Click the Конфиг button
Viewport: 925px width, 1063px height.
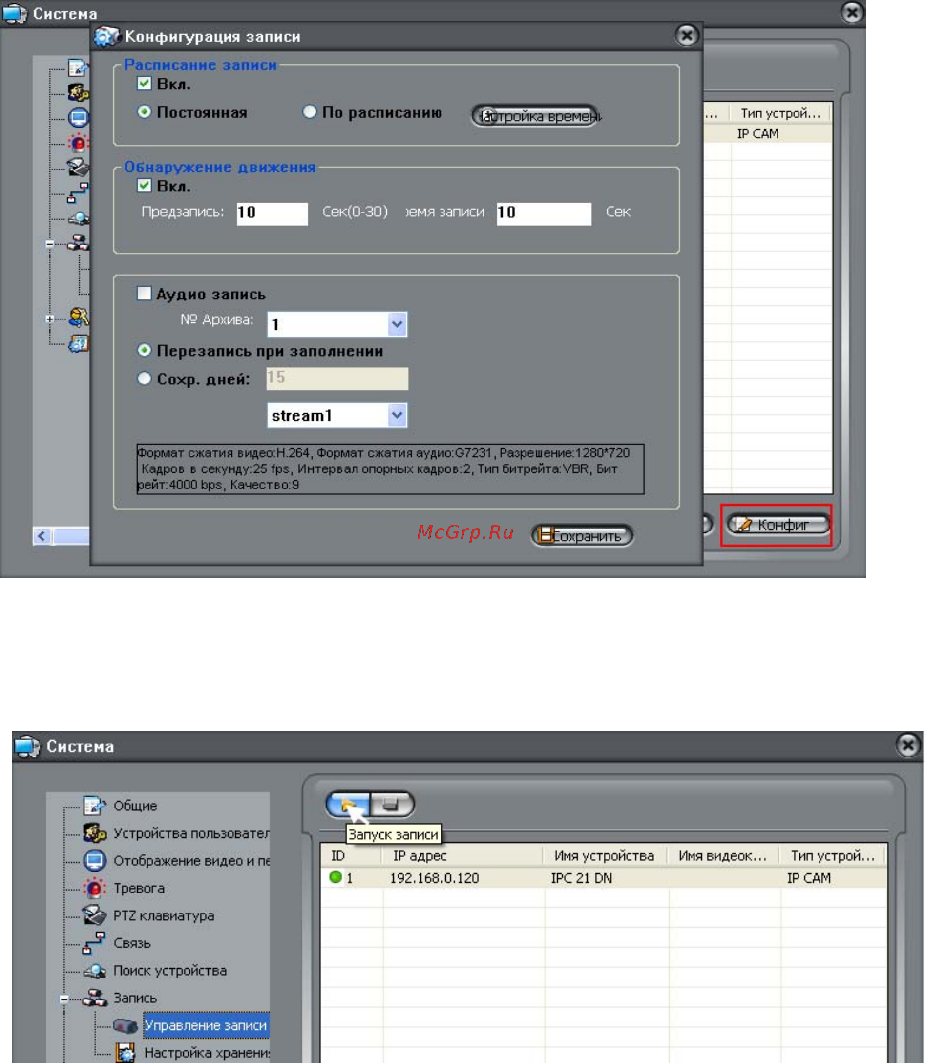778,525
